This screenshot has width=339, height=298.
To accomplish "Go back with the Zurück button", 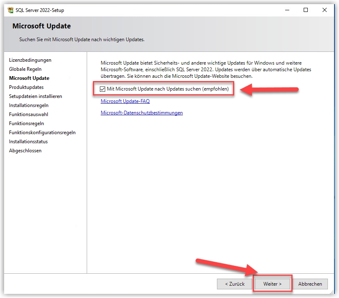I will point(235,284).
